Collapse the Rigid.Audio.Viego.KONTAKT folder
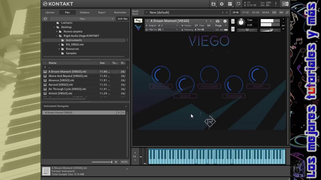The width and height of the screenshot is (321, 180). pos(57,36)
